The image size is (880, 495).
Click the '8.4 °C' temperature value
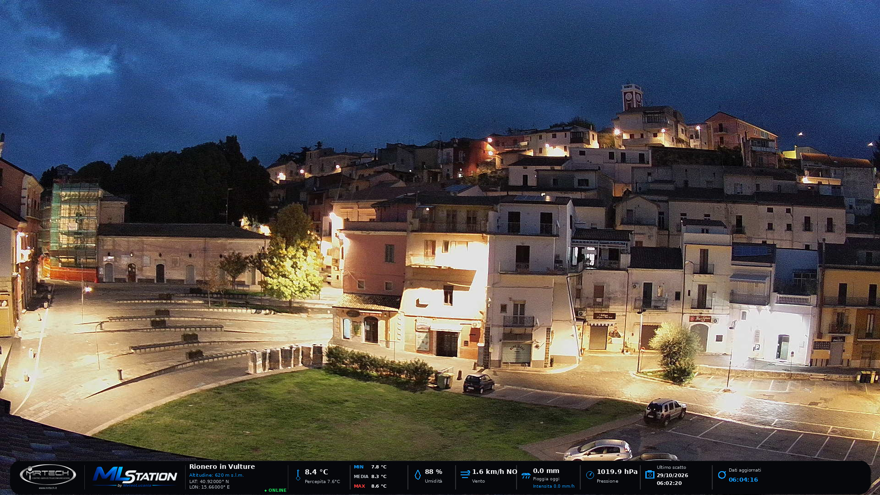pyautogui.click(x=316, y=472)
